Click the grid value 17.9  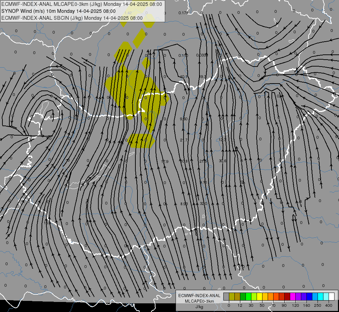point(165,162)
